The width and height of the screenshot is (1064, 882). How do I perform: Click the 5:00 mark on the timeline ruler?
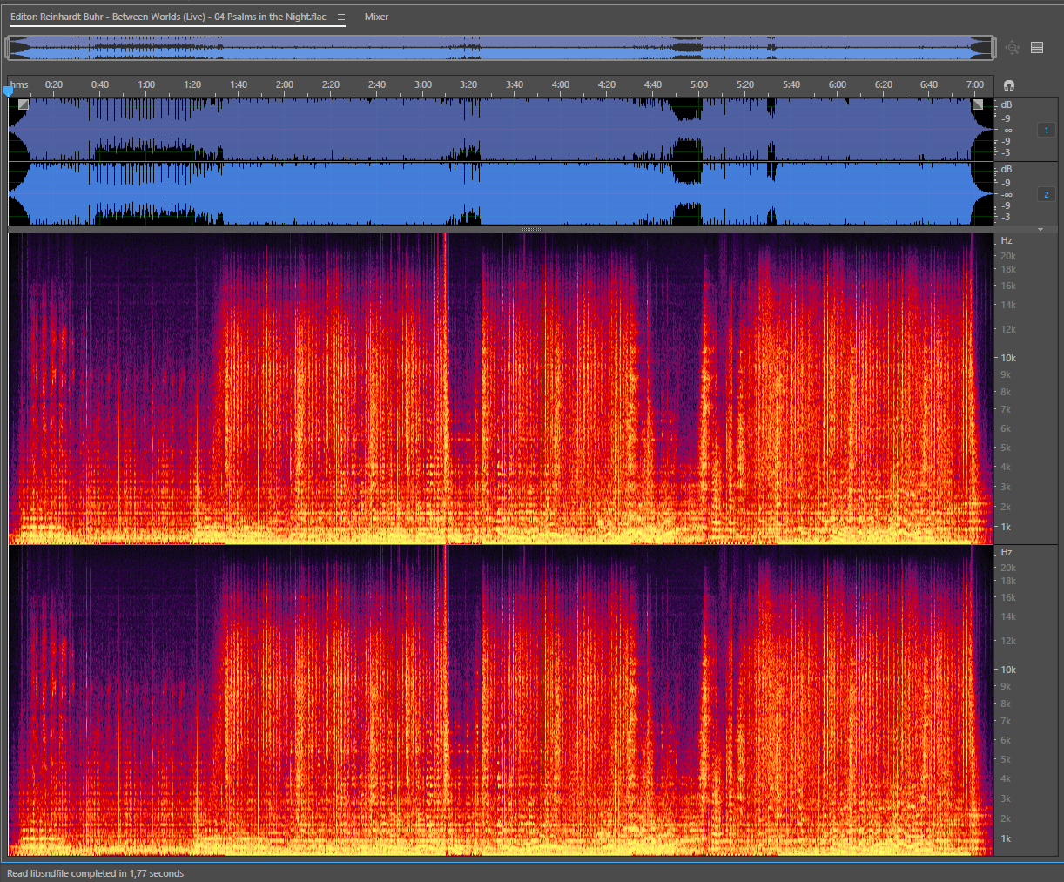(699, 84)
